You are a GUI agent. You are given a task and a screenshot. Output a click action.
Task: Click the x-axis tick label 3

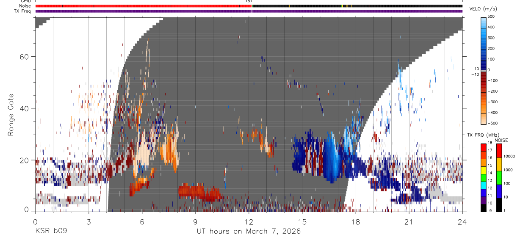click(89, 222)
